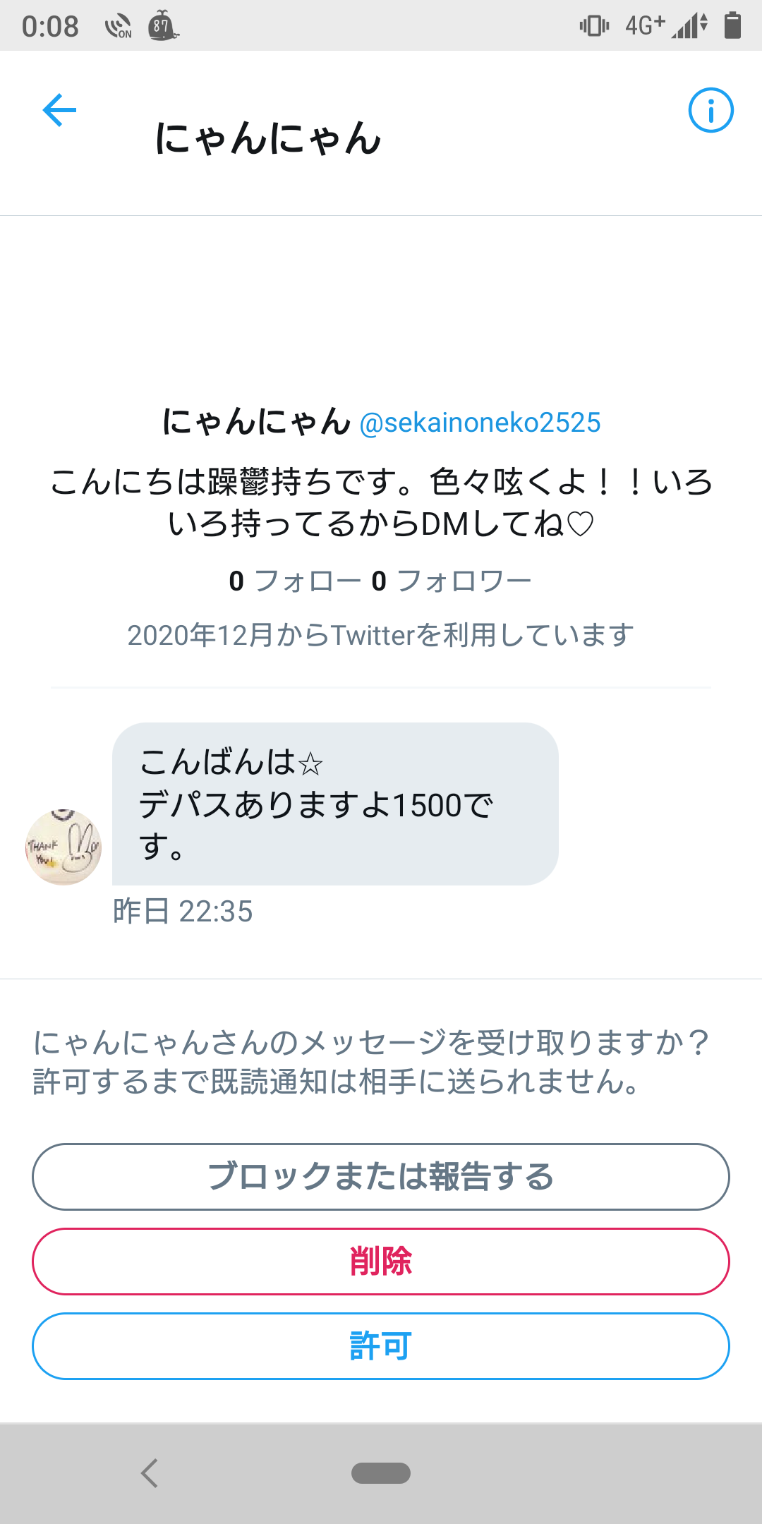Viewport: 762px width, 1524px height.
Task: Tap the battery status icon
Action: (732, 25)
